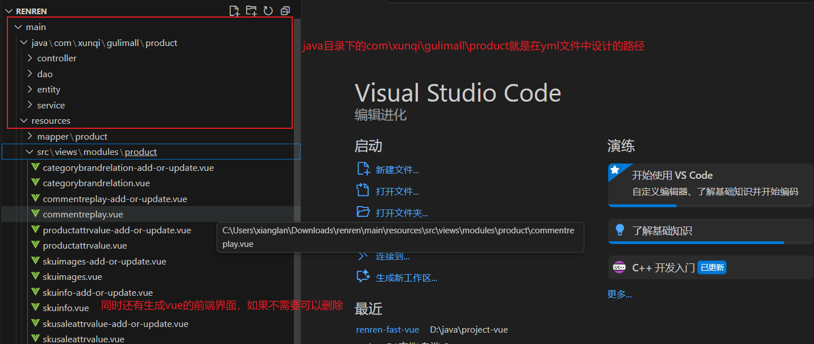The width and height of the screenshot is (814, 344).
Task: Open commentreplay-add-or-update.vue file
Action: [115, 199]
